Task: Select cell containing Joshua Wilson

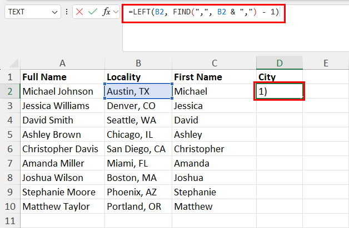Action: (63, 178)
